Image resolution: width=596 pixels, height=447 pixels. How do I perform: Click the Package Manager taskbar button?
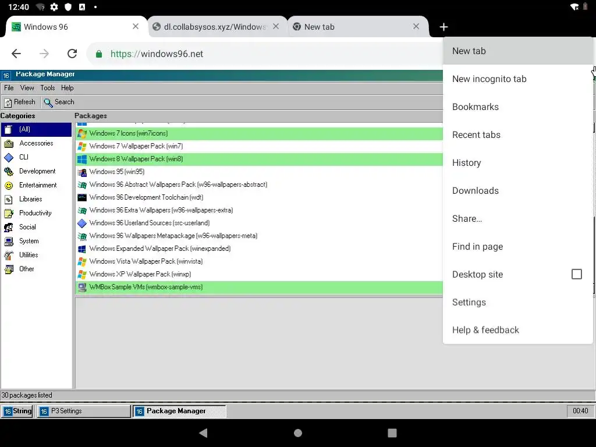179,411
